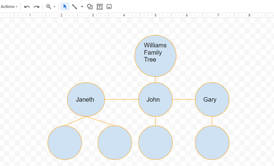Click the "Gary" text label
274x166 pixels.
(x=210, y=99)
